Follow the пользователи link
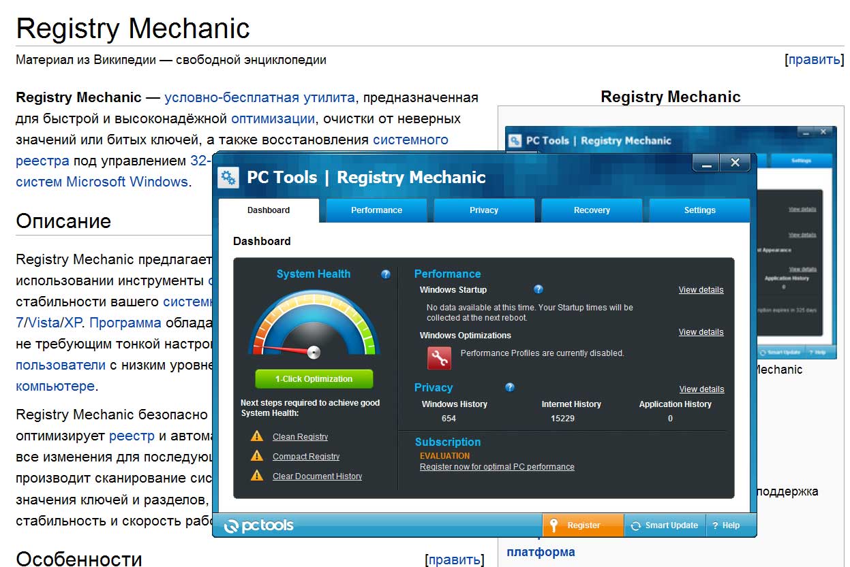850x567 pixels. [61, 365]
